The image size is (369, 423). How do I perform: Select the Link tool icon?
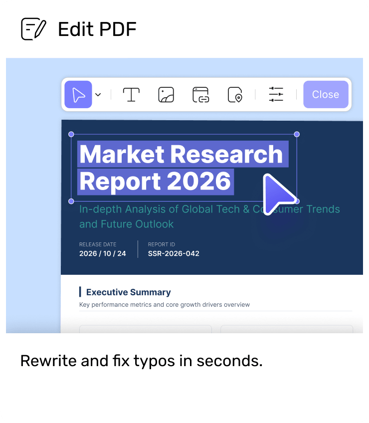(x=200, y=95)
